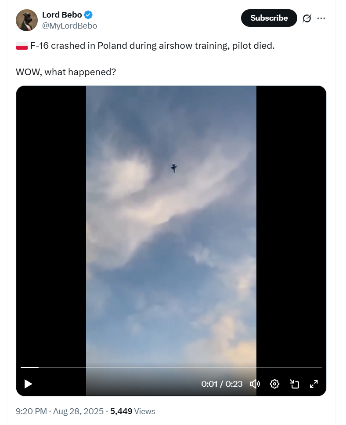Open the three-dot more options menu
This screenshot has height=425, width=346.
[x=321, y=18]
